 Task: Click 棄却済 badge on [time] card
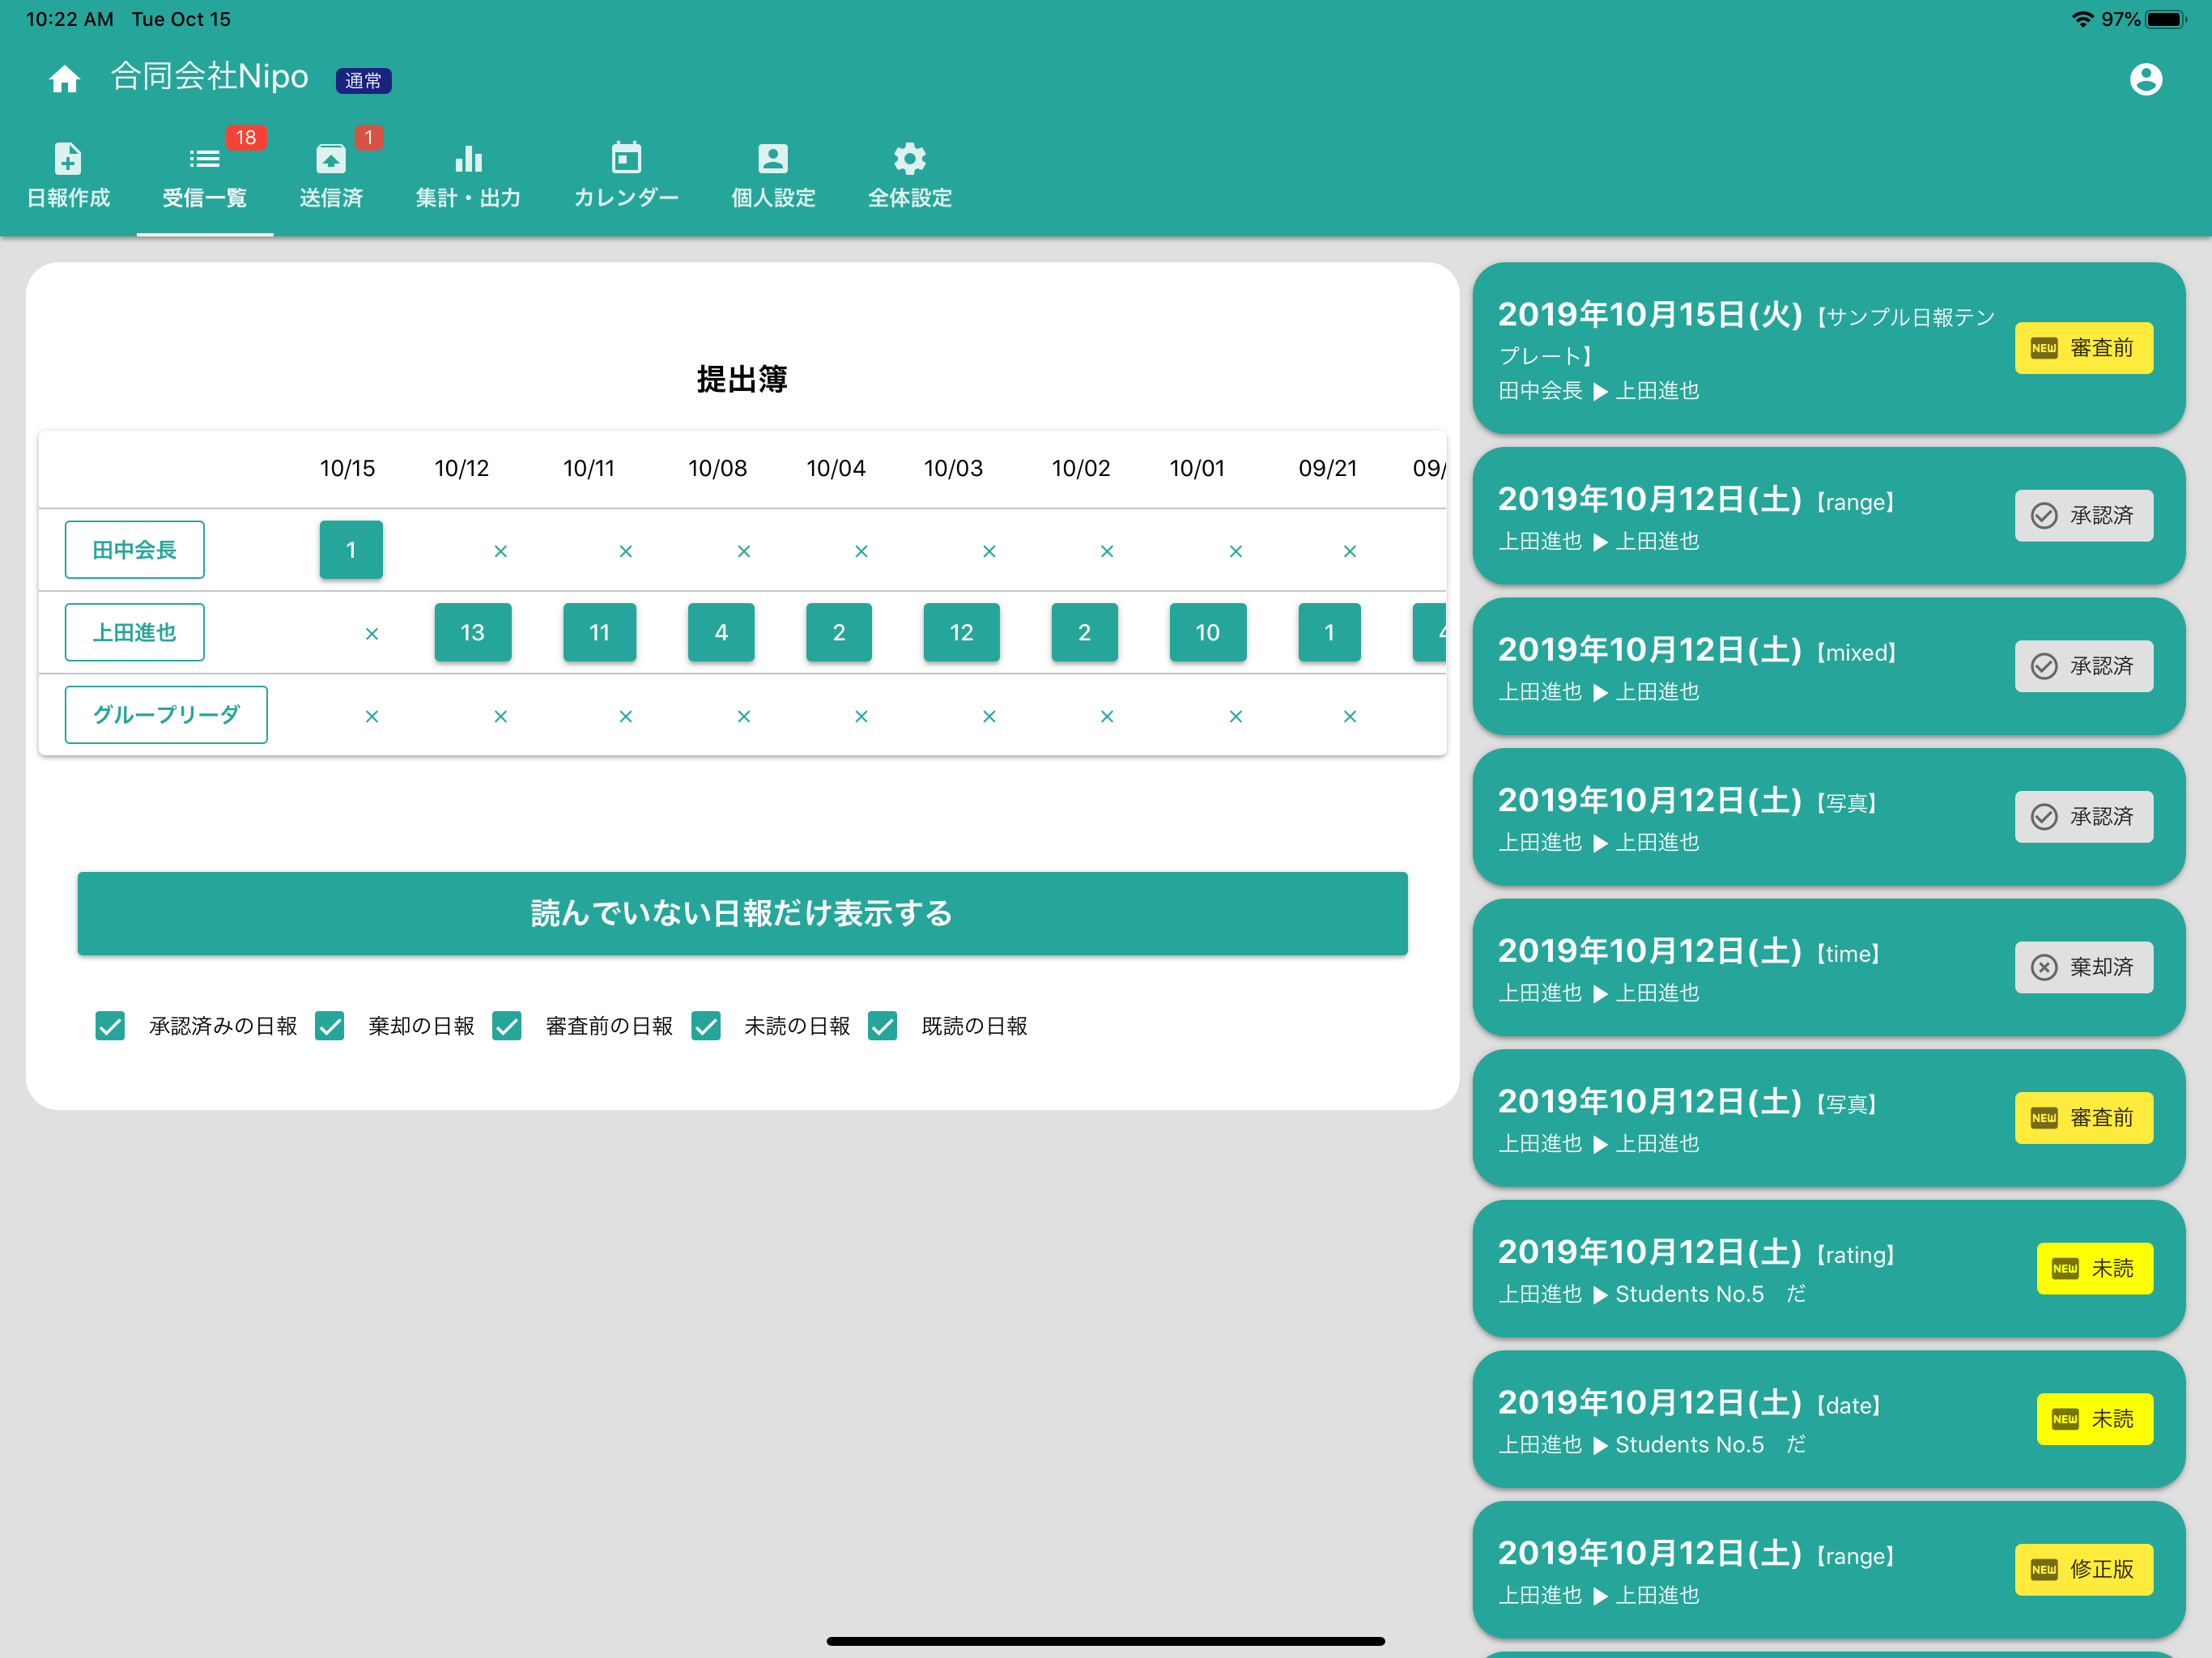click(x=2084, y=968)
